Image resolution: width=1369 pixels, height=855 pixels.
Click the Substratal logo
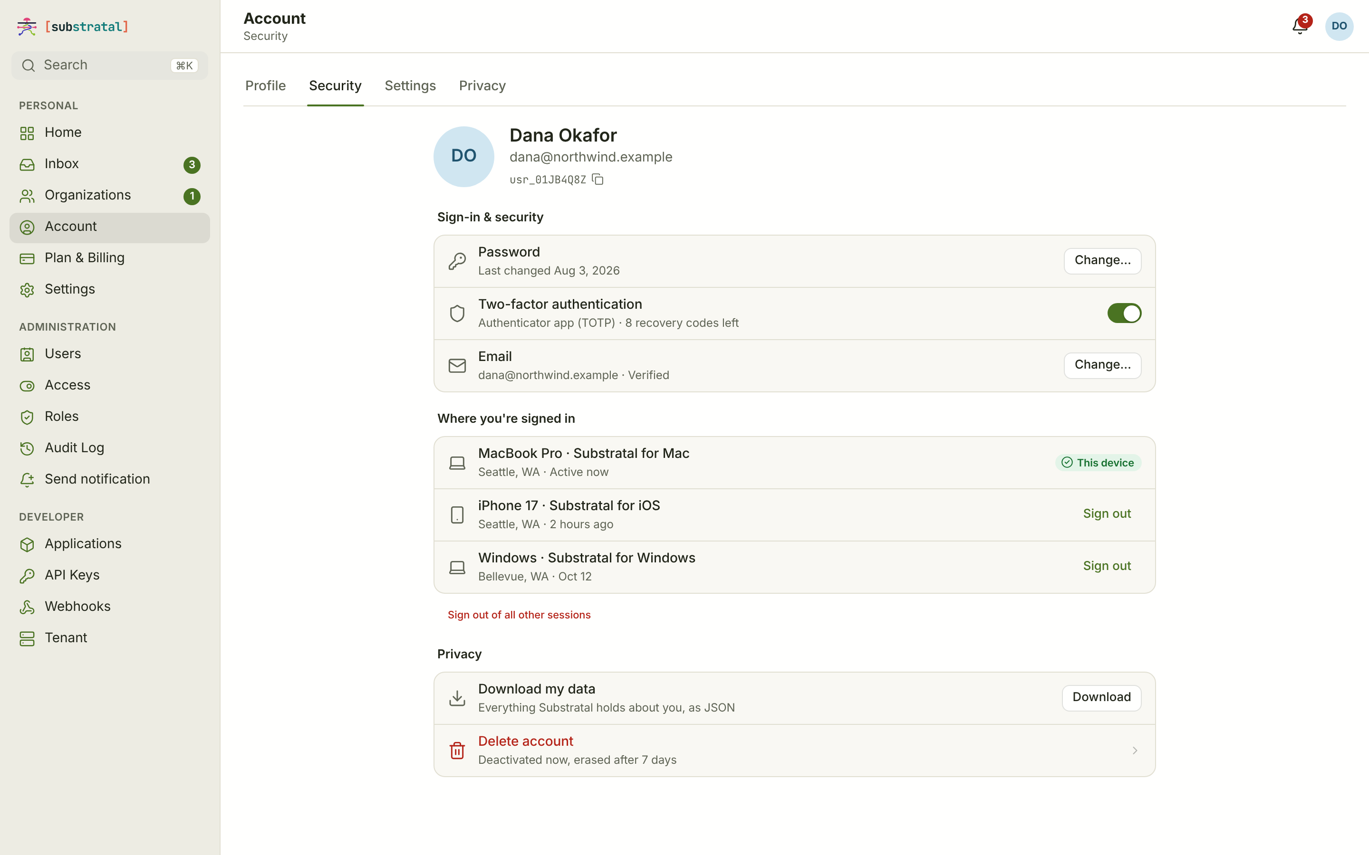[x=73, y=27]
